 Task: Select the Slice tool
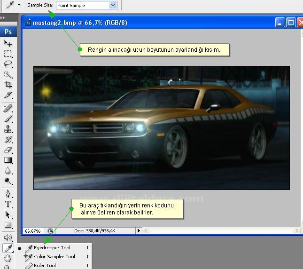pyautogui.click(x=8, y=95)
